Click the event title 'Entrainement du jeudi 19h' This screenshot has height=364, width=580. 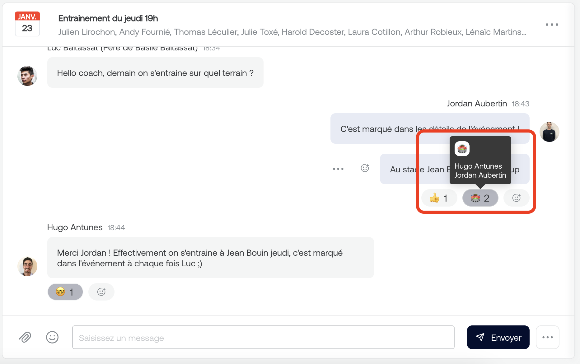coord(108,18)
